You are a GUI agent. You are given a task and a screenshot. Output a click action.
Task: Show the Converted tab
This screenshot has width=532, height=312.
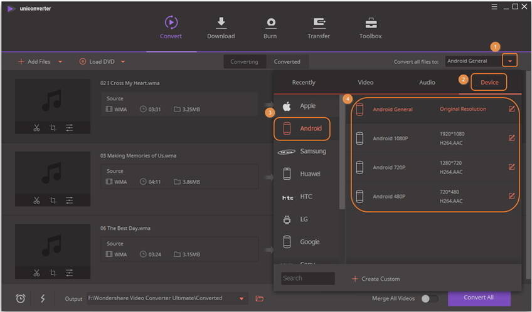point(287,61)
